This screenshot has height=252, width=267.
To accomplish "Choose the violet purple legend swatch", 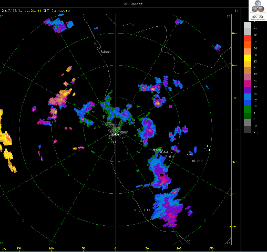I will click(x=248, y=90).
